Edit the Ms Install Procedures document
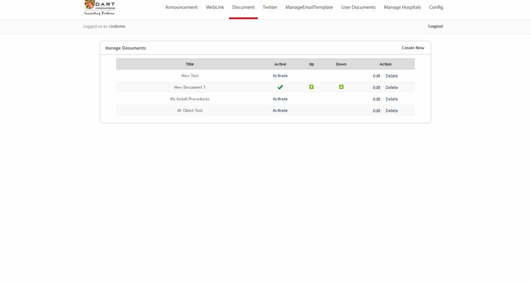This screenshot has height=284, width=531. tap(376, 99)
